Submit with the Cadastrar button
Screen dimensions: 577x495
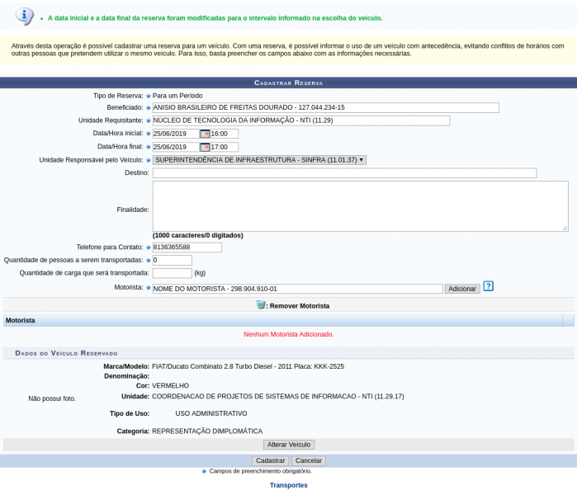coord(270,461)
